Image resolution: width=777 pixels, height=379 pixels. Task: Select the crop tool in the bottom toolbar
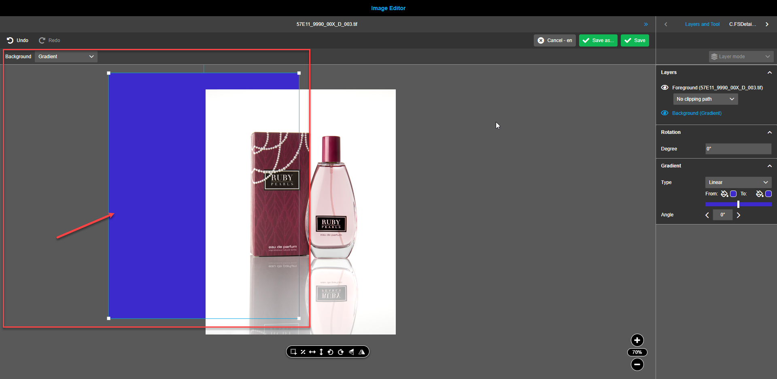[x=293, y=351]
